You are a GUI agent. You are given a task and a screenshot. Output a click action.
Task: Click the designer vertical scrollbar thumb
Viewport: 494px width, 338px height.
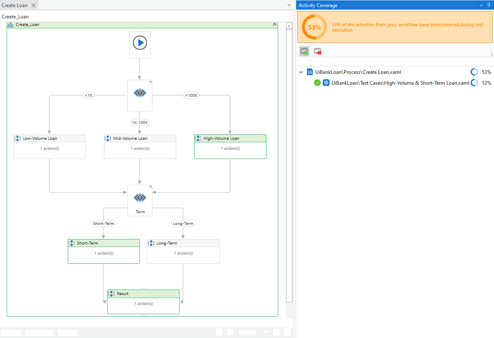pos(289,166)
